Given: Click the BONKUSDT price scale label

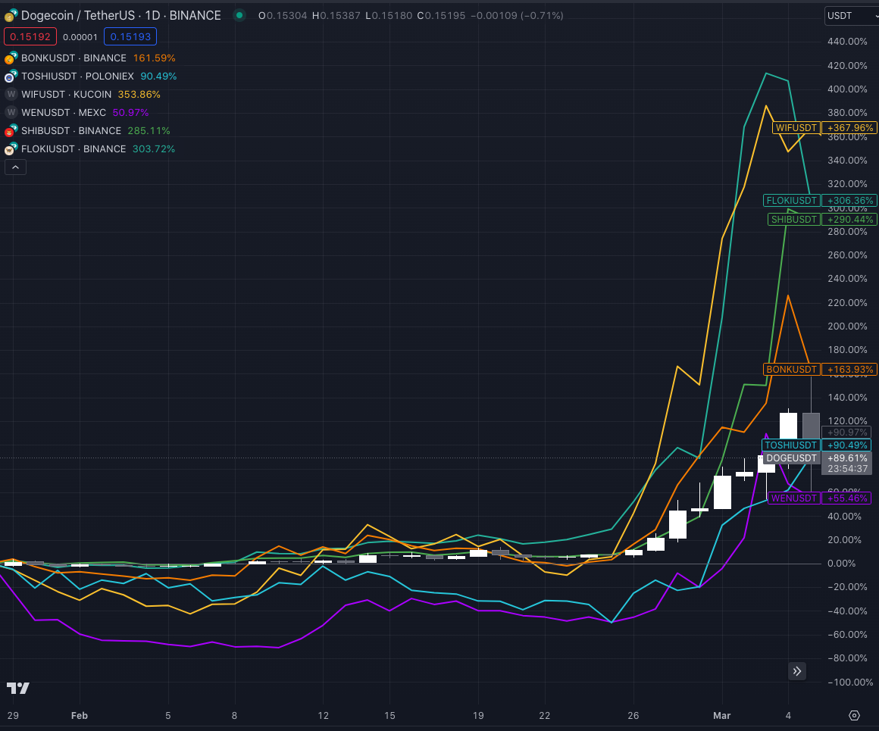Looking at the screenshot, I should [x=792, y=370].
